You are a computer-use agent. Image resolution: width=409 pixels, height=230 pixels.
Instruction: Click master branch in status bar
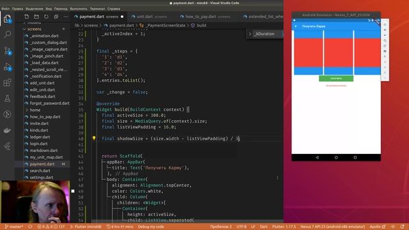pos(14,227)
